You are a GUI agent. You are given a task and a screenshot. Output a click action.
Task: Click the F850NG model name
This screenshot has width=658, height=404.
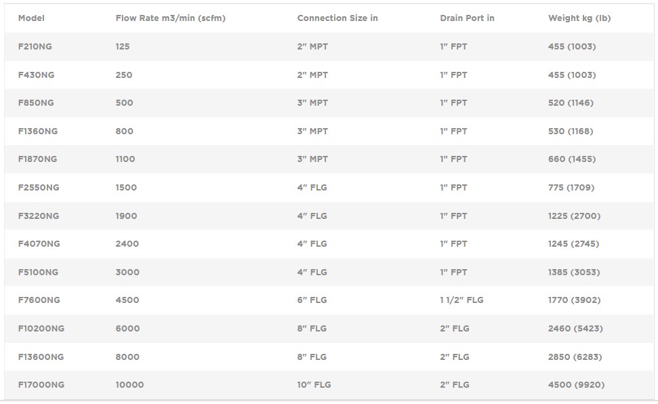36,103
